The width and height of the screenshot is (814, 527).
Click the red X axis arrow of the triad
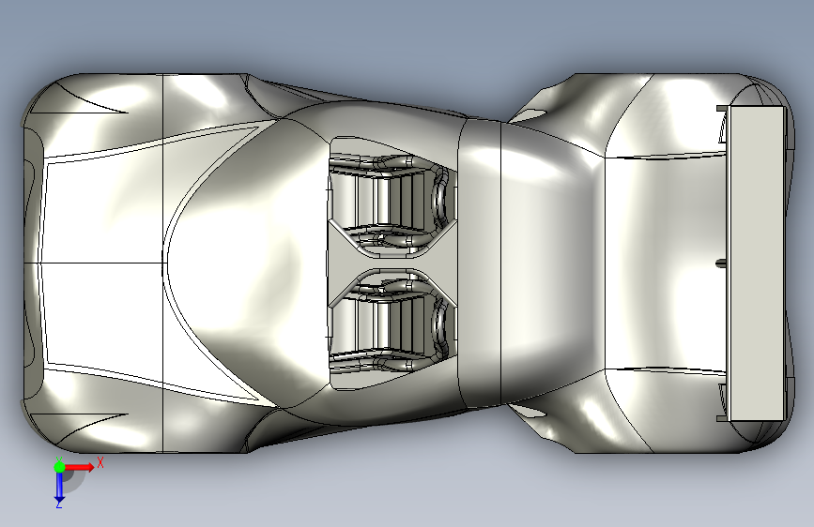(80, 467)
